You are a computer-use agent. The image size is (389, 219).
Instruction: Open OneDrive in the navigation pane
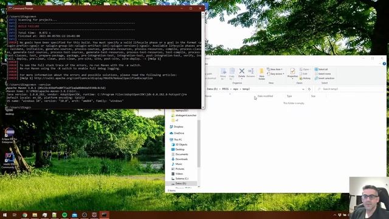(177, 133)
